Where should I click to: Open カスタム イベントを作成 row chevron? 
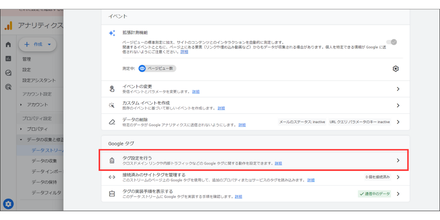[398, 105]
